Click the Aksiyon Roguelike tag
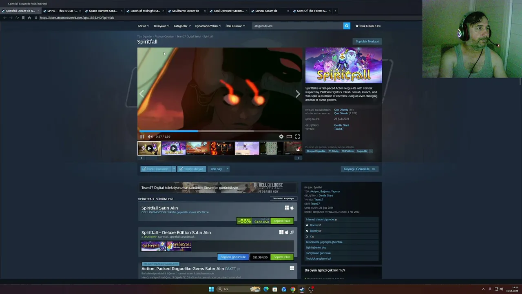This screenshot has height=294, width=522. click(x=316, y=151)
